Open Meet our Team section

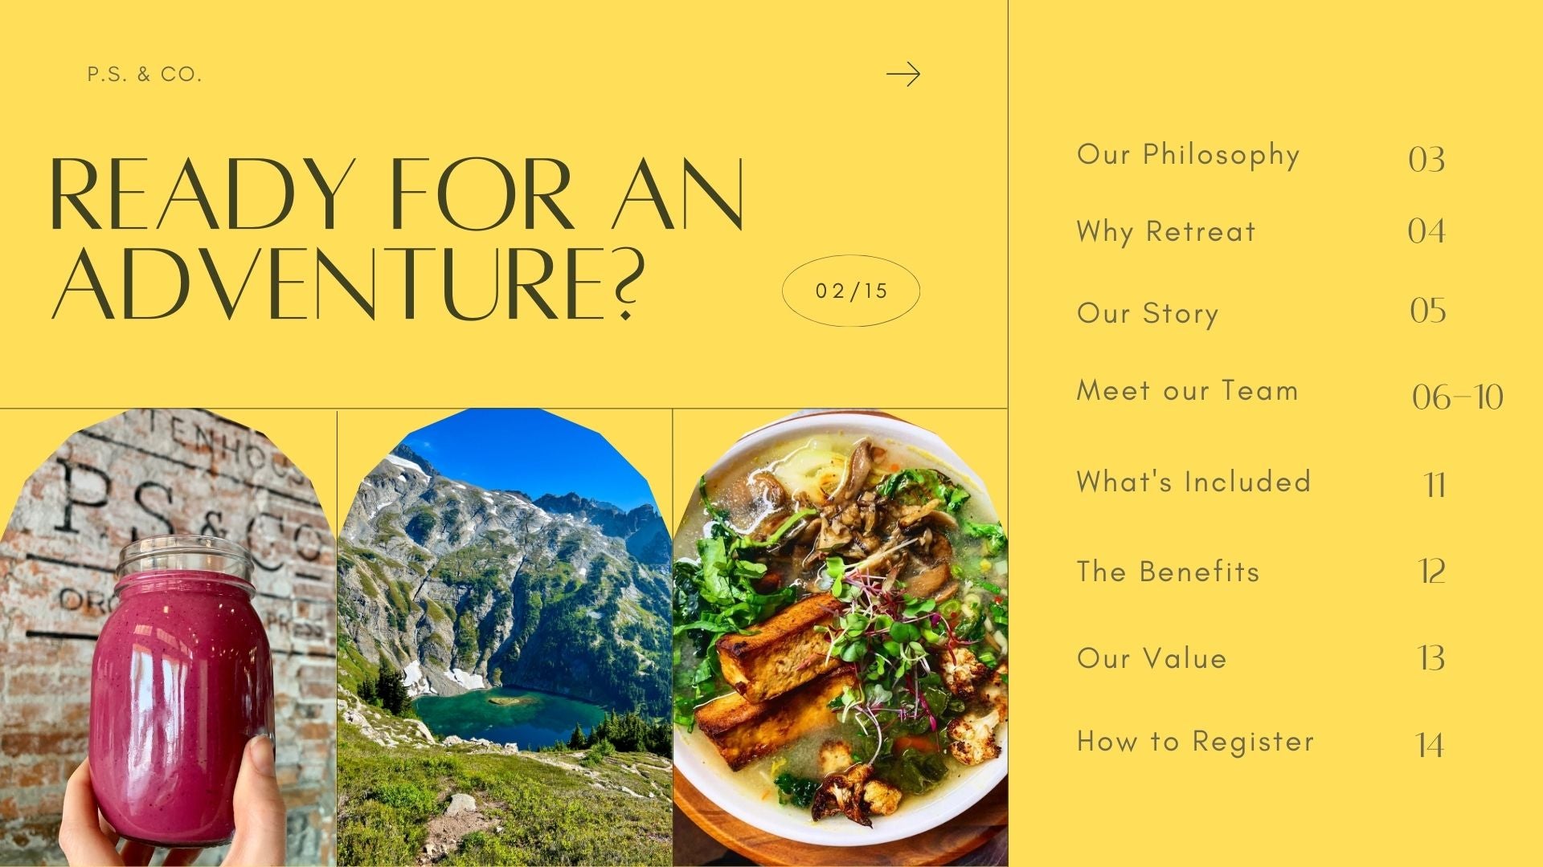(1188, 391)
